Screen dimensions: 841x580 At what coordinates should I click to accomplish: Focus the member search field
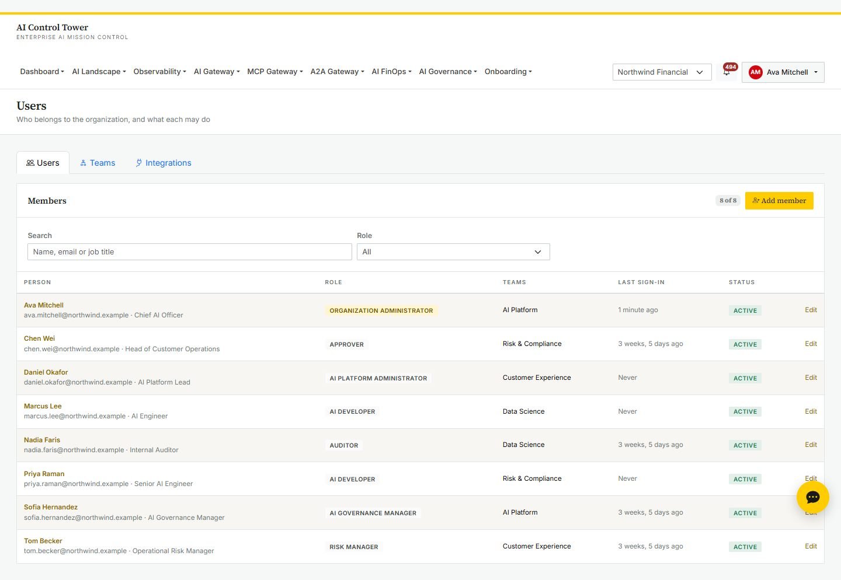pos(190,252)
